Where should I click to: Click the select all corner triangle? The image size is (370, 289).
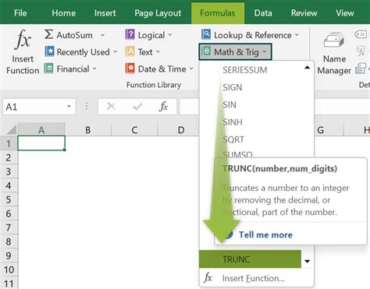pyautogui.click(x=12, y=129)
